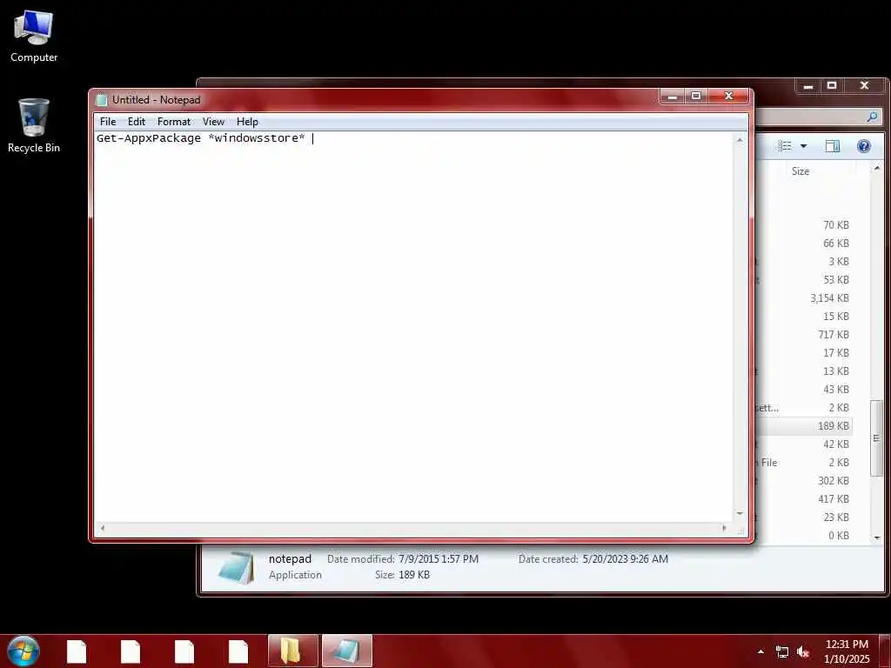Select the 0 KB file row in Explorer
Viewport: 891px width, 668px height.
pos(803,535)
